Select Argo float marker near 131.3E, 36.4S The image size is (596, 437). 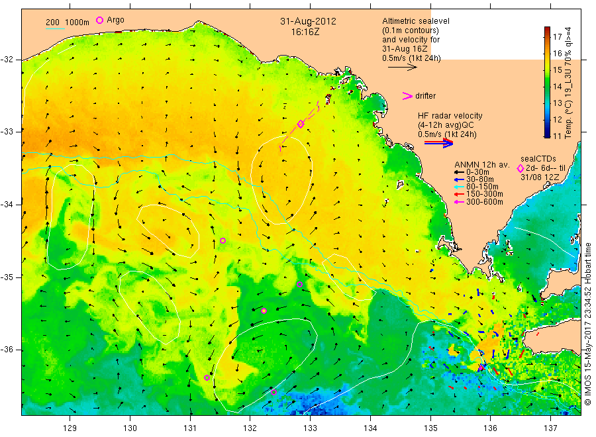pos(207,377)
